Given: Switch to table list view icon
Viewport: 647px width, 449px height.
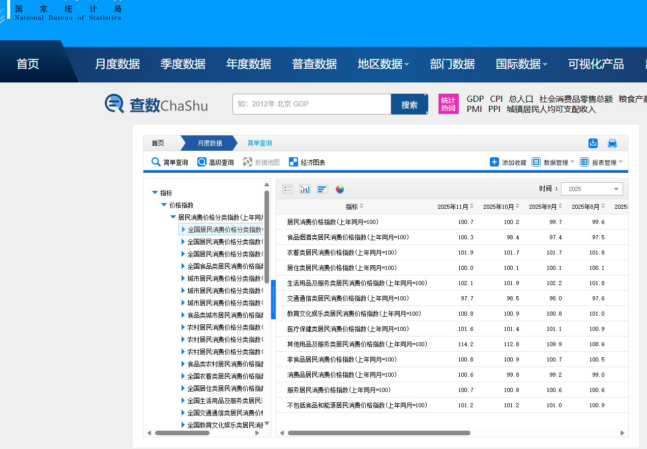Looking at the screenshot, I should click(x=288, y=189).
